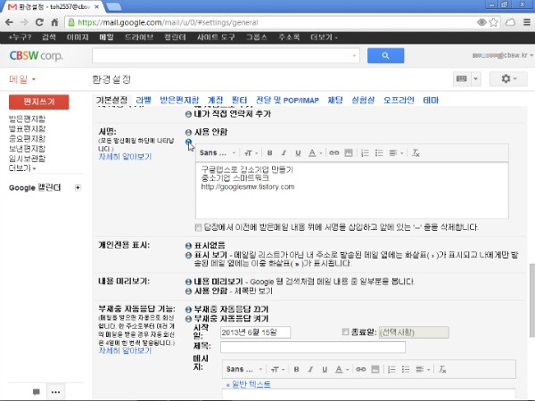Check the '종료일' checkbox

[345, 331]
